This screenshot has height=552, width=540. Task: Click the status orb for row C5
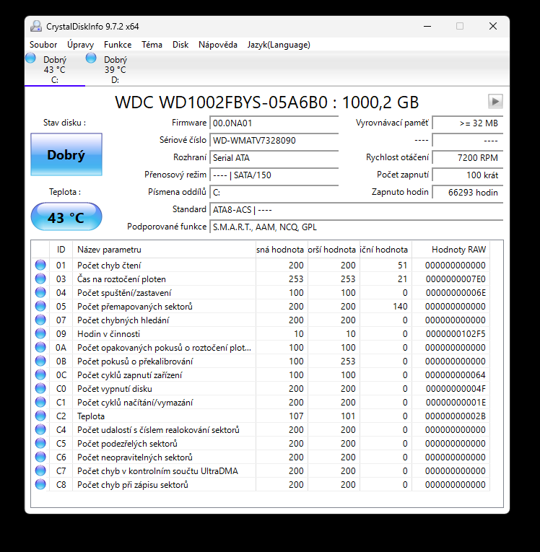(40, 443)
